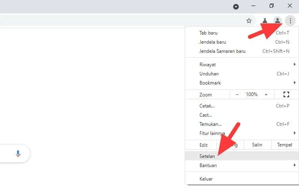Click the Tempel button in Edit row
Viewport: 299px width, 196px height.
click(x=285, y=145)
